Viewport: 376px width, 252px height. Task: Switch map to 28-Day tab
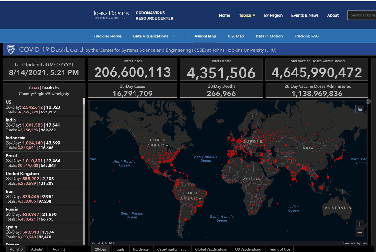[101, 249]
